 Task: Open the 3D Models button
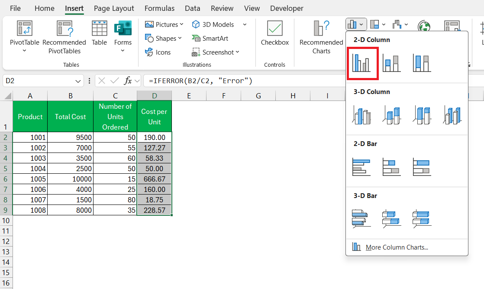pos(213,24)
